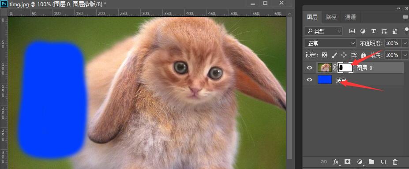The height and width of the screenshot is (169, 409).
Task: Switch to the 路径 tab
Action: (331, 17)
